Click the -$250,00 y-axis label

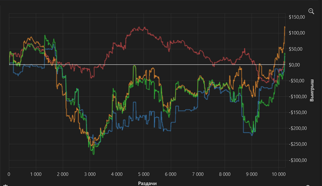click(297, 144)
